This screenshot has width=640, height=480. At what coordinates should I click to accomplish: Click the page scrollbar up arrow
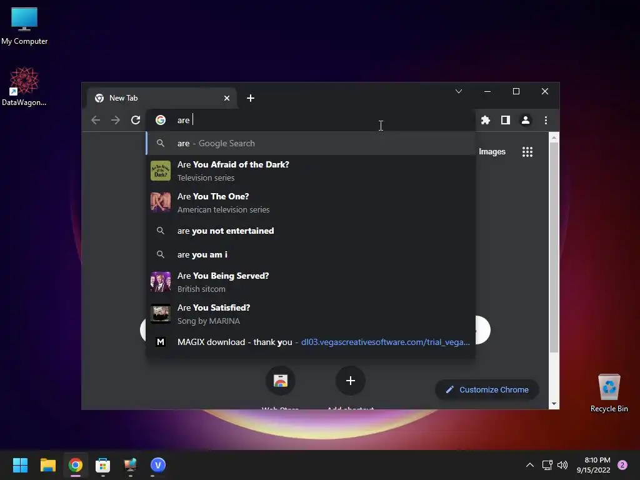(554, 138)
